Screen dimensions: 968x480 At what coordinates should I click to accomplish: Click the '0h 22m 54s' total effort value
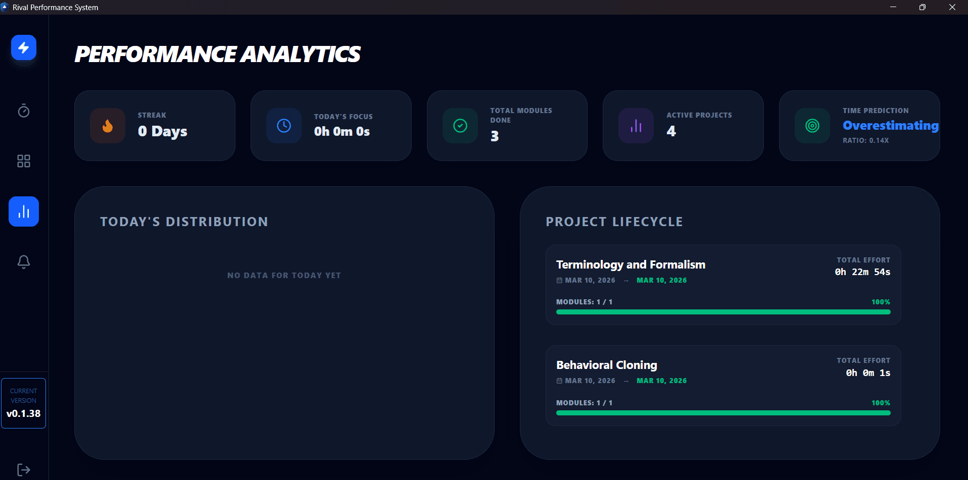pyautogui.click(x=862, y=272)
